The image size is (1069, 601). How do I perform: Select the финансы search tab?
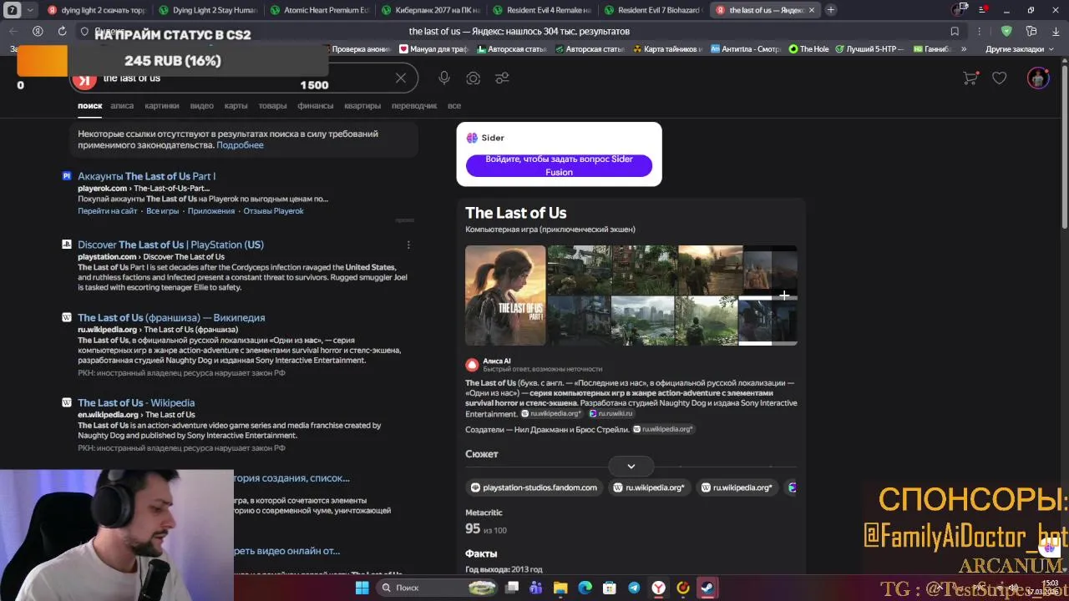click(x=315, y=106)
